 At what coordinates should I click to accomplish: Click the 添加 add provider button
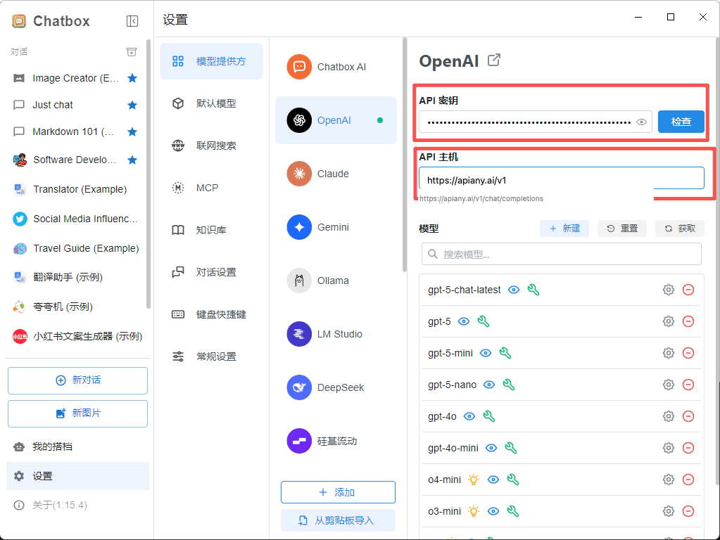tap(338, 492)
